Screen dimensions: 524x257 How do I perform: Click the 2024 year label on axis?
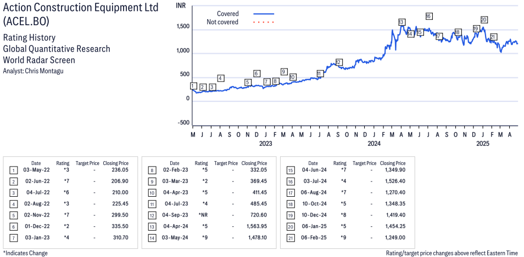pyautogui.click(x=374, y=144)
